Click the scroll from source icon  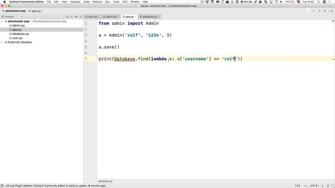(68, 17)
